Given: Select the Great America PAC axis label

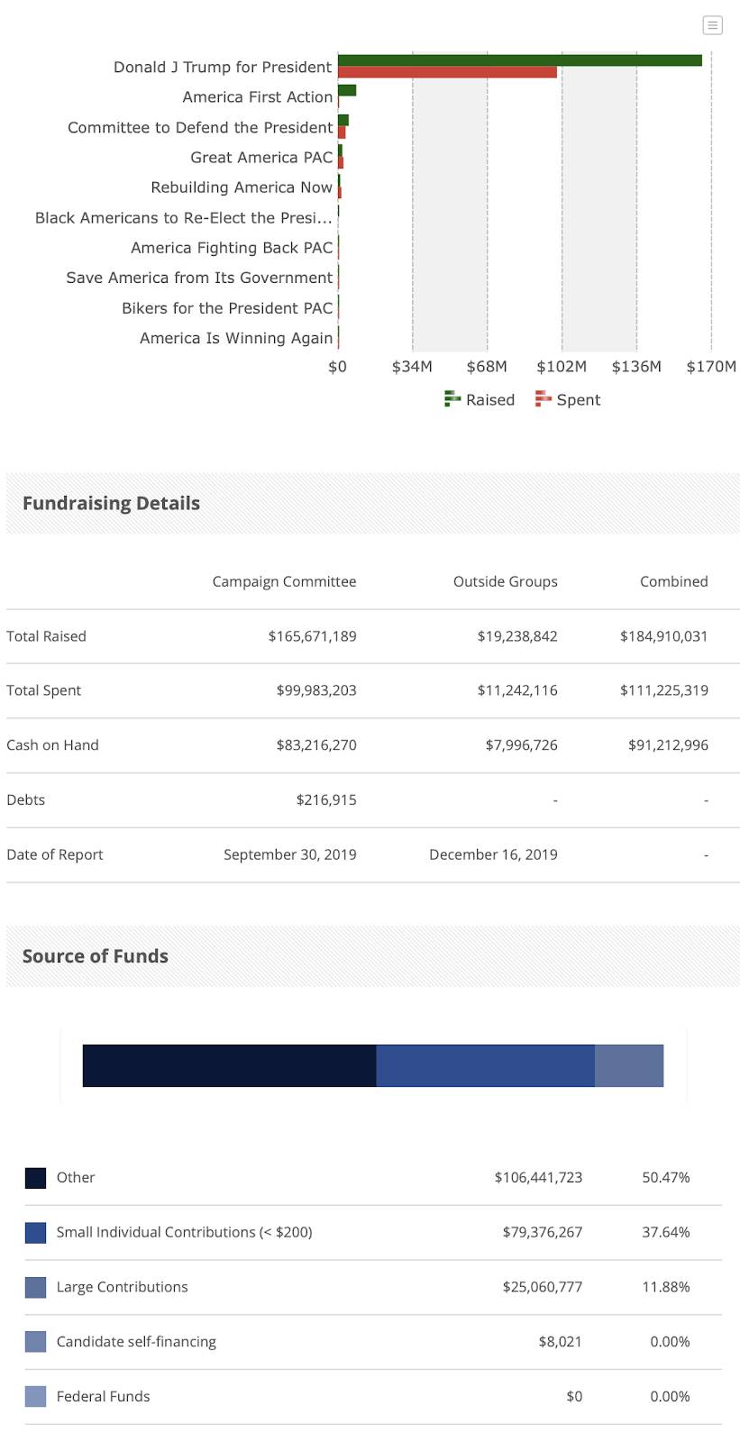Looking at the screenshot, I should point(261,157).
